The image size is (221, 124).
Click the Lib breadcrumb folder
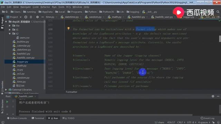point(120,12)
